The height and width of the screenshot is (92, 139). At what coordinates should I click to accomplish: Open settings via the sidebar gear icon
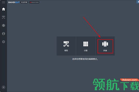(4, 42)
